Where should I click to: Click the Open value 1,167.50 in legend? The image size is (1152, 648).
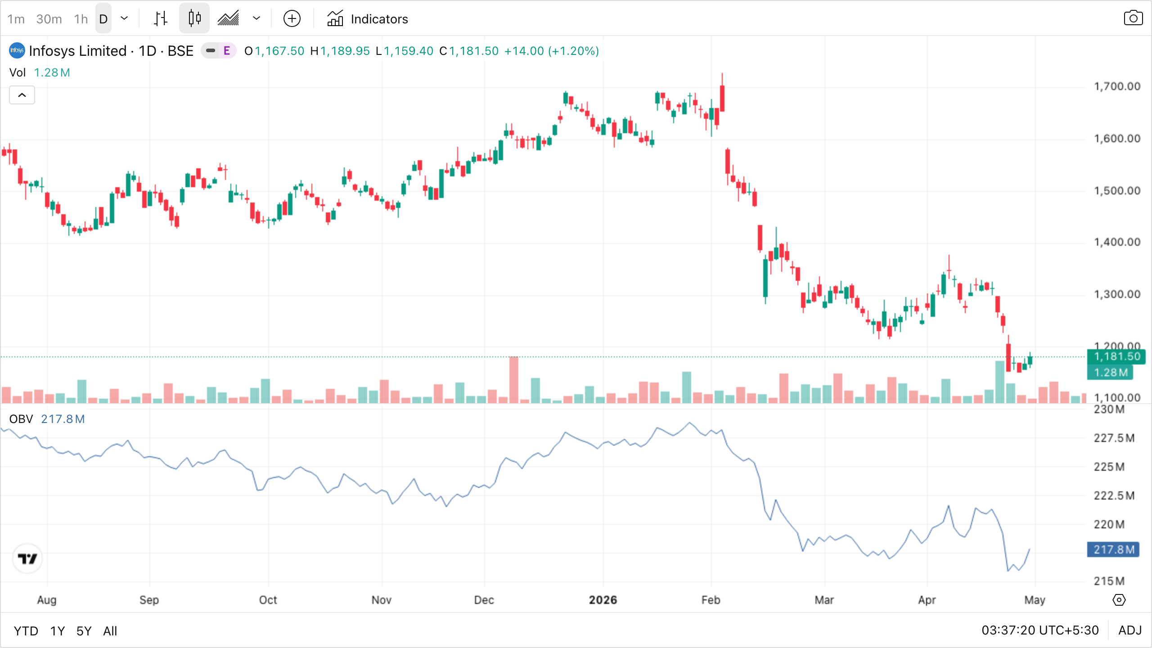279,51
